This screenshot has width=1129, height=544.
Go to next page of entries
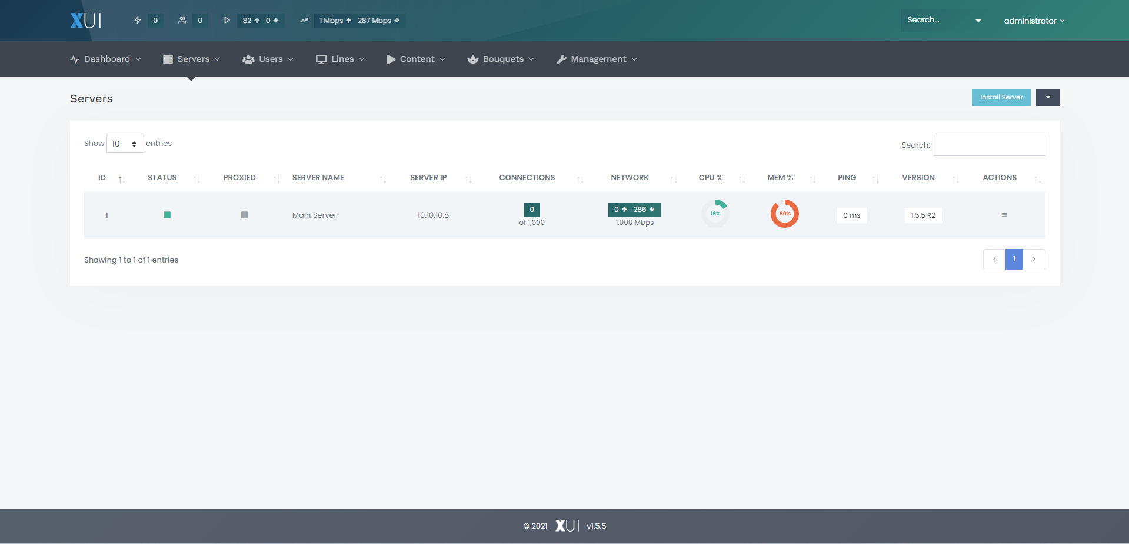coord(1034,260)
